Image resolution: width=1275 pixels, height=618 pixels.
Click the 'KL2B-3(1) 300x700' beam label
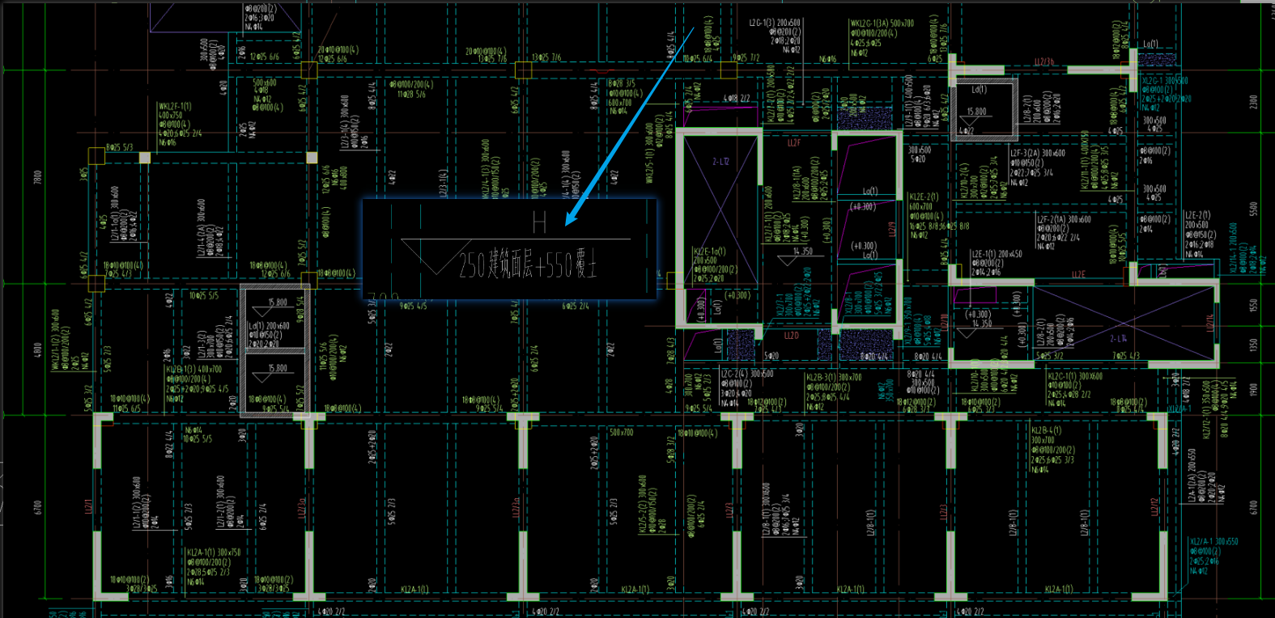click(x=833, y=377)
